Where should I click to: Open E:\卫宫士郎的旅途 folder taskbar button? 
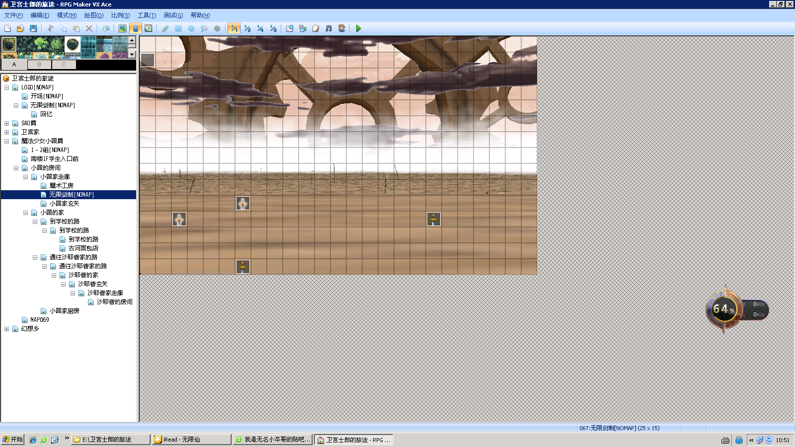pos(110,440)
